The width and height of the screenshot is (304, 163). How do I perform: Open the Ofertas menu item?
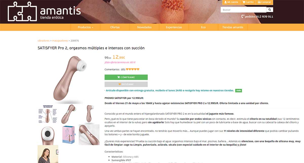pos(115,27)
